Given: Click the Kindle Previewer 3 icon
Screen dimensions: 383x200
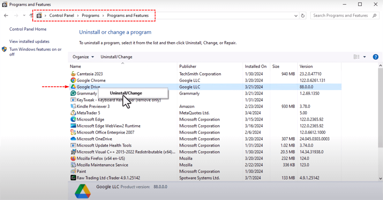Looking at the screenshot, I should 73,106.
